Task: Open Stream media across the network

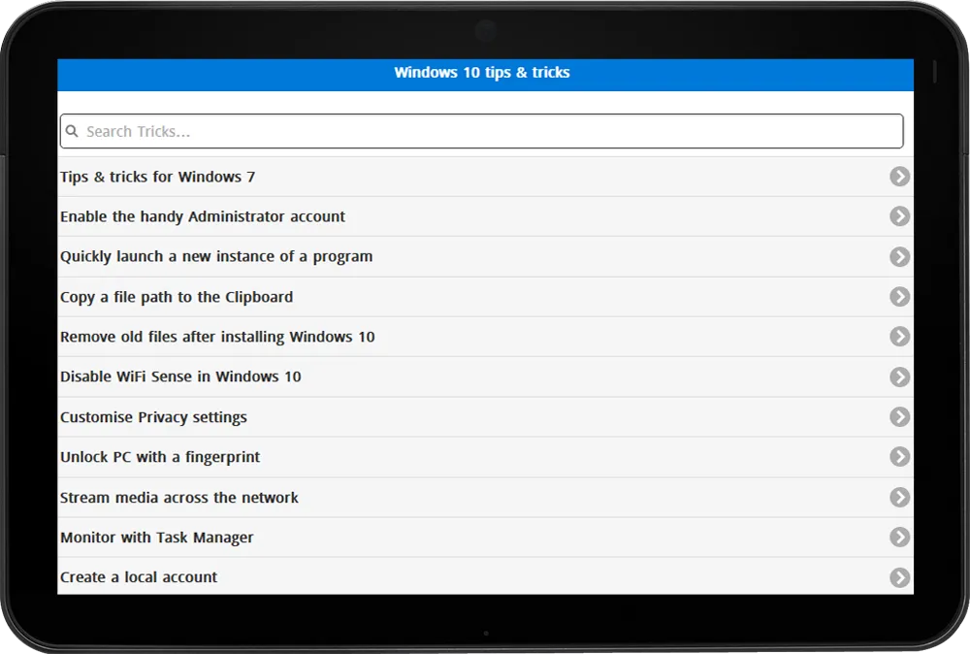Action: click(x=485, y=498)
